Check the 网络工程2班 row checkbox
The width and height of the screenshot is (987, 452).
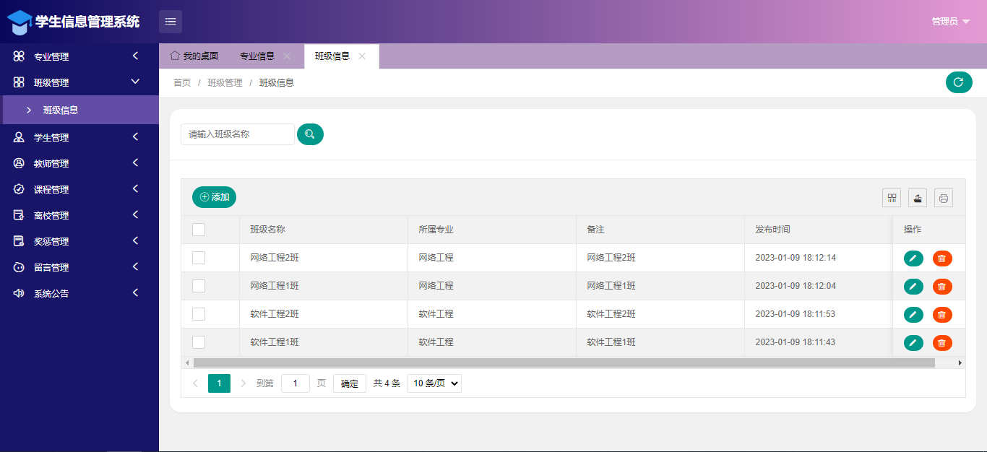tap(199, 258)
